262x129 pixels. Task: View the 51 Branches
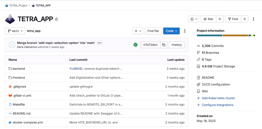coord(210,53)
